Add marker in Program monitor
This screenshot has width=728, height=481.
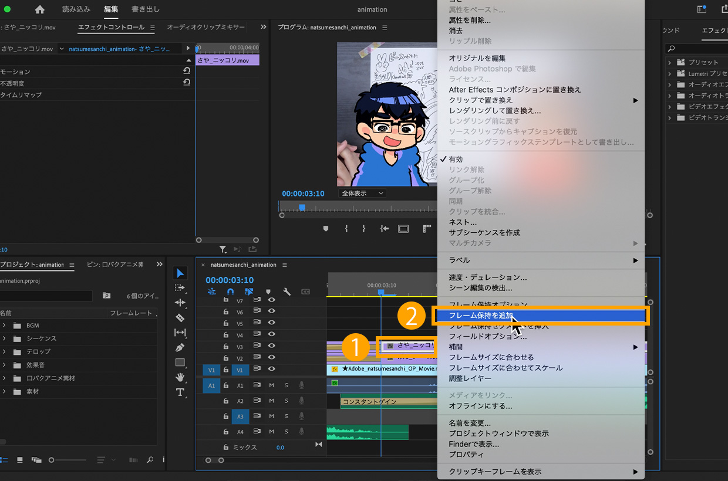click(x=326, y=229)
